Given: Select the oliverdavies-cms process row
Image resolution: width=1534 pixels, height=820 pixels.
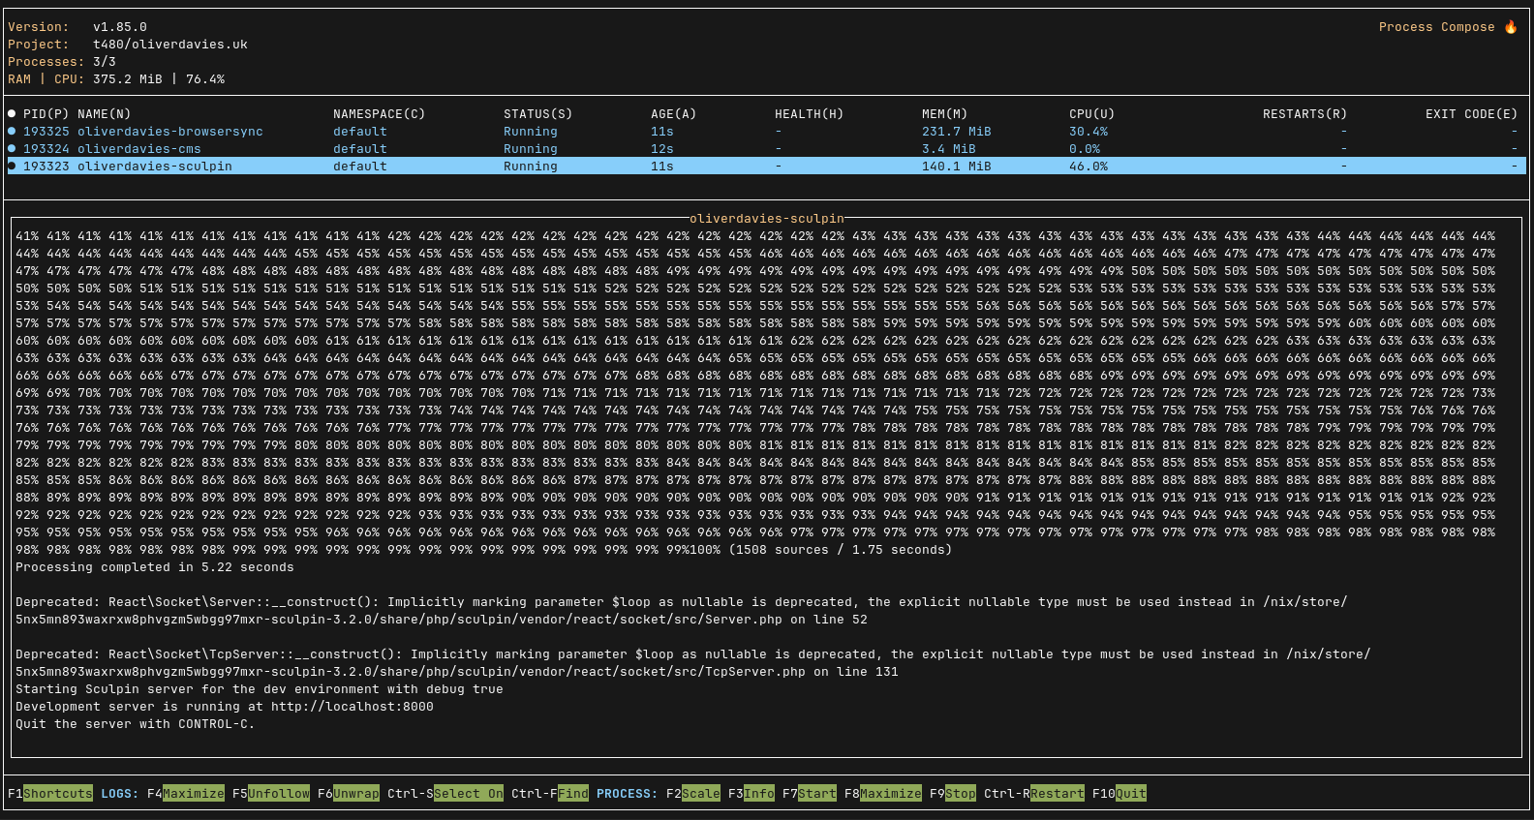Looking at the screenshot, I should [x=767, y=149].
